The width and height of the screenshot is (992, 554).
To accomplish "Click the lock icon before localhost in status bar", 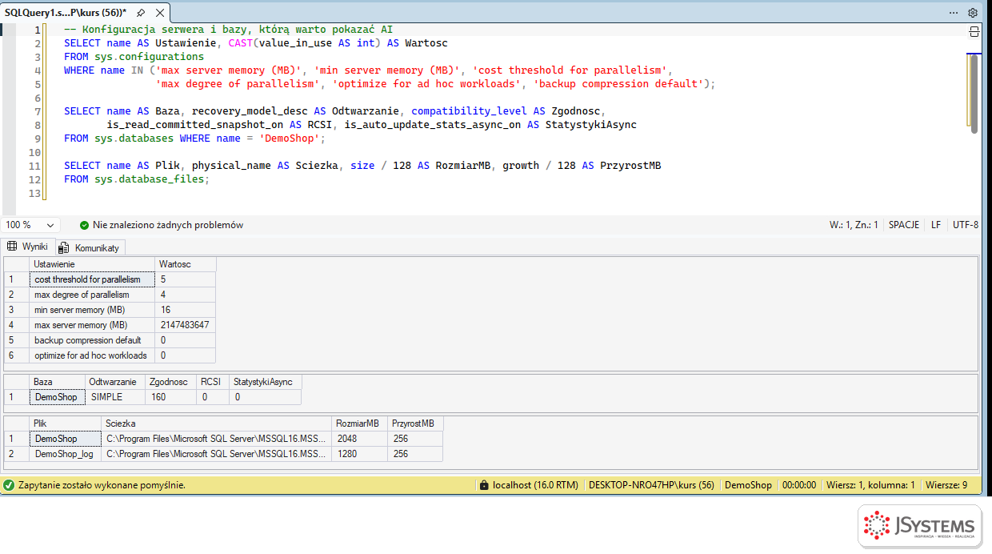I will click(483, 485).
